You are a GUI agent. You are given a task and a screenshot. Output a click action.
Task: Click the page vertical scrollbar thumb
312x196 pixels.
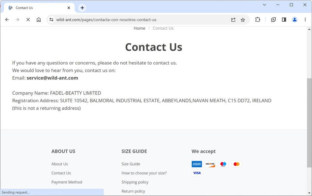coord(309,122)
